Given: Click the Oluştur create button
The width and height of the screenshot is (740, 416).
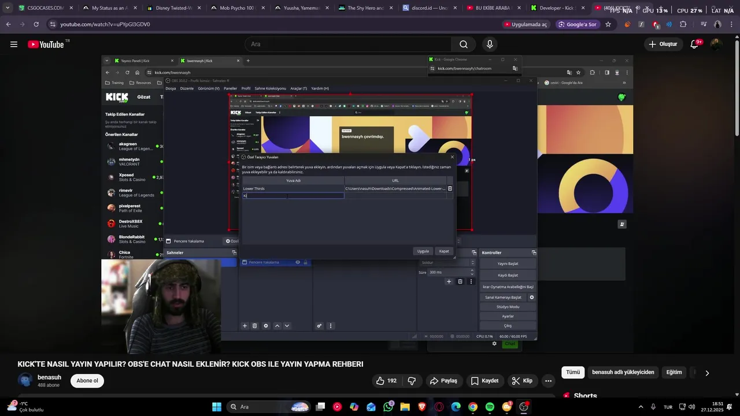Looking at the screenshot, I should 663,44.
